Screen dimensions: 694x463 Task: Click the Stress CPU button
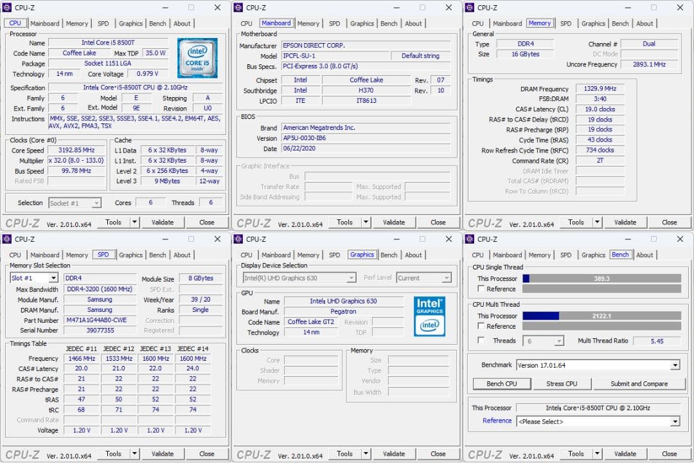click(562, 384)
